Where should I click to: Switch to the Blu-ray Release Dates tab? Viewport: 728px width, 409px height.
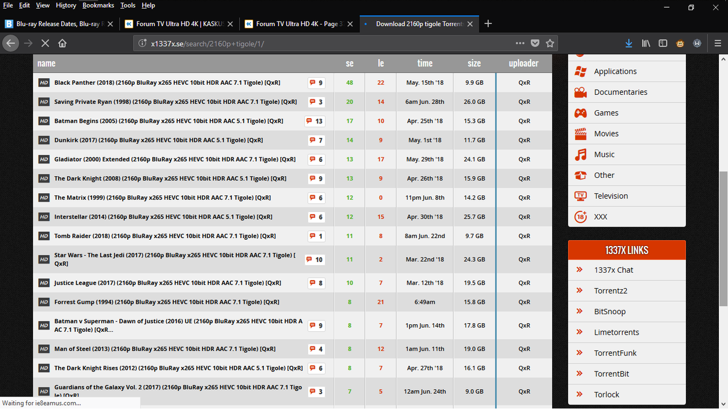(x=57, y=24)
